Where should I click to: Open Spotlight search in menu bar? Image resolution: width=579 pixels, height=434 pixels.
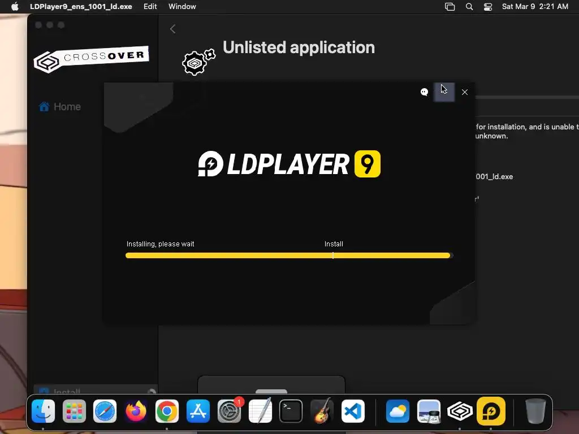469,6
